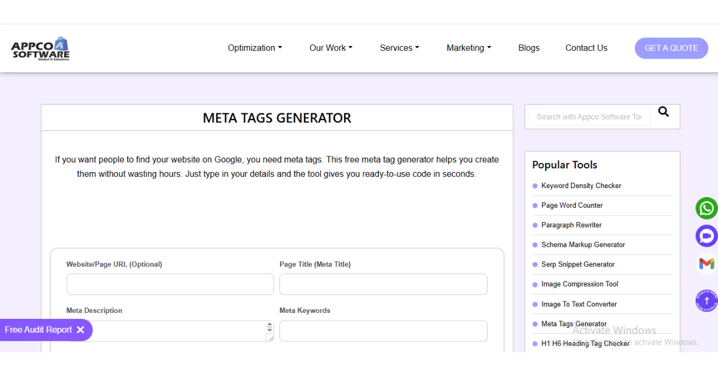Click the Meta Description field stepper arrow

click(269, 327)
